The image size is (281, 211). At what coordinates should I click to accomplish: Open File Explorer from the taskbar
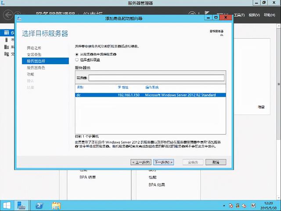[x=56, y=206]
